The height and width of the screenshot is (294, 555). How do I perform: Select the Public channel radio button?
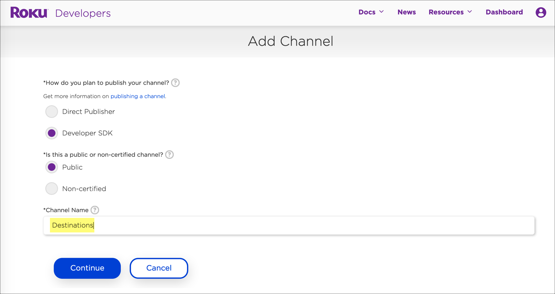coord(52,167)
